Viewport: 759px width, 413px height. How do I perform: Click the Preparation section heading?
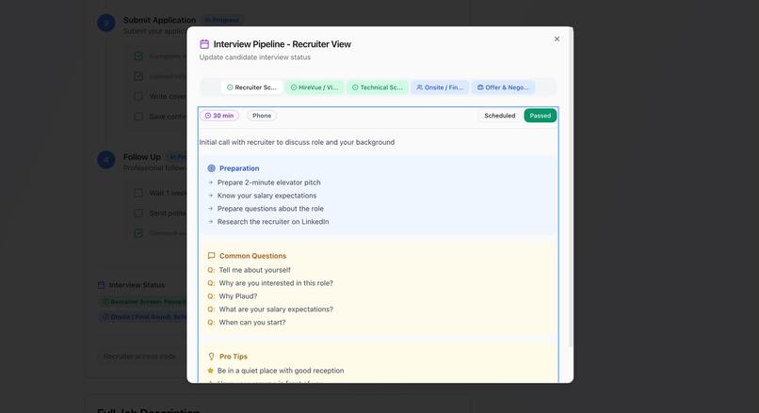(x=239, y=168)
